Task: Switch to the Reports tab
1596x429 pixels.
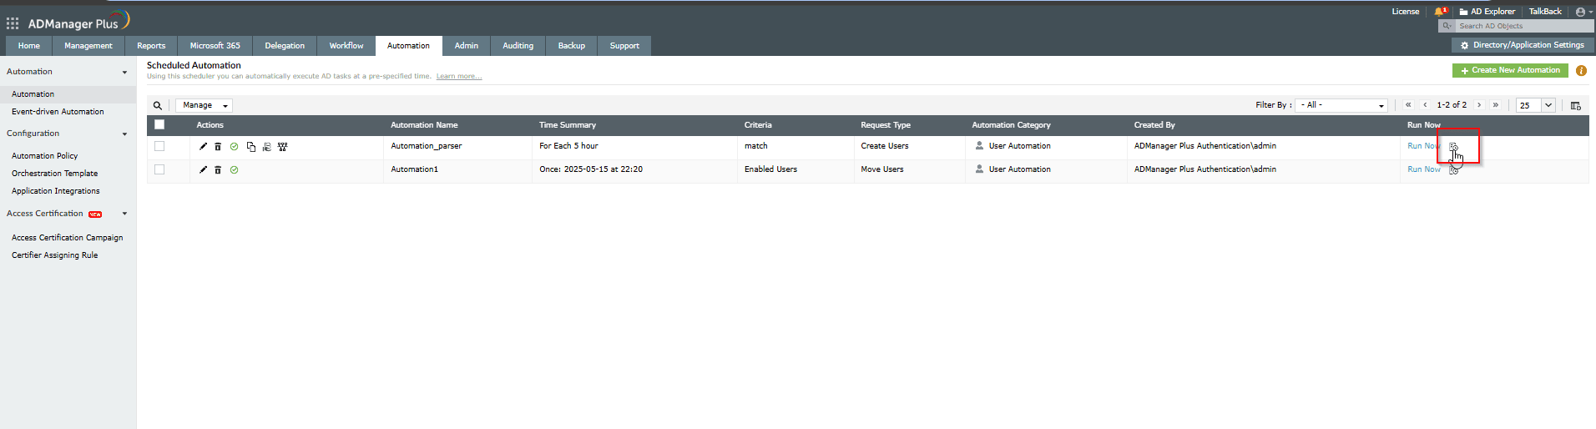Action: tap(151, 46)
